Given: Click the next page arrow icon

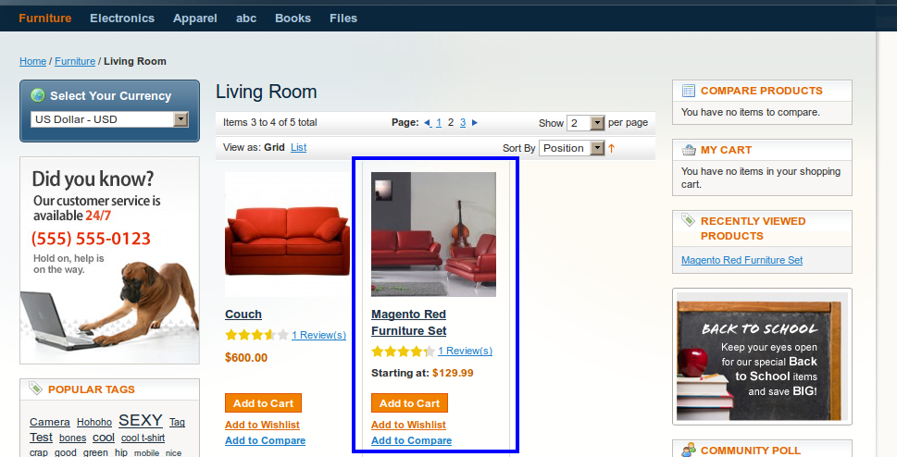Looking at the screenshot, I should [x=474, y=122].
